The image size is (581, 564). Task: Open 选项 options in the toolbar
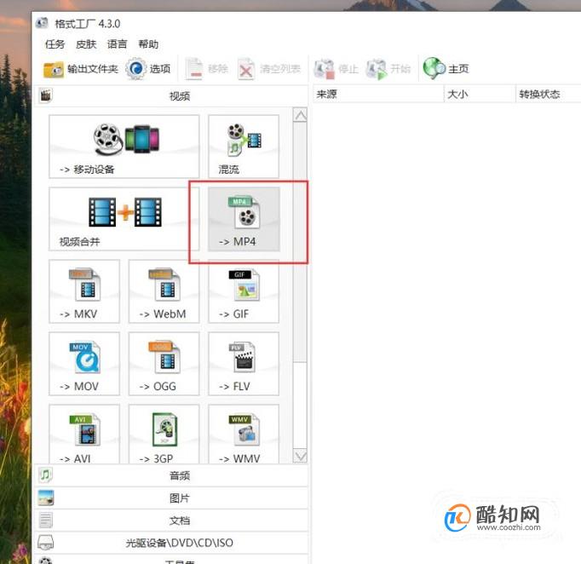[148, 69]
